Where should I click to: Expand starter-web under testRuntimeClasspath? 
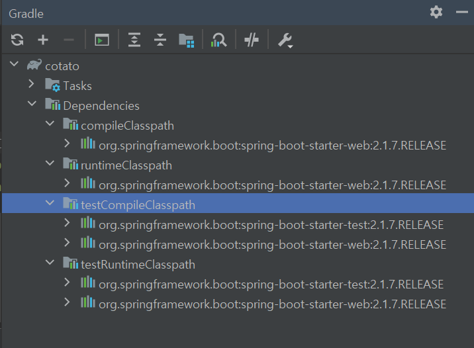[x=67, y=302]
